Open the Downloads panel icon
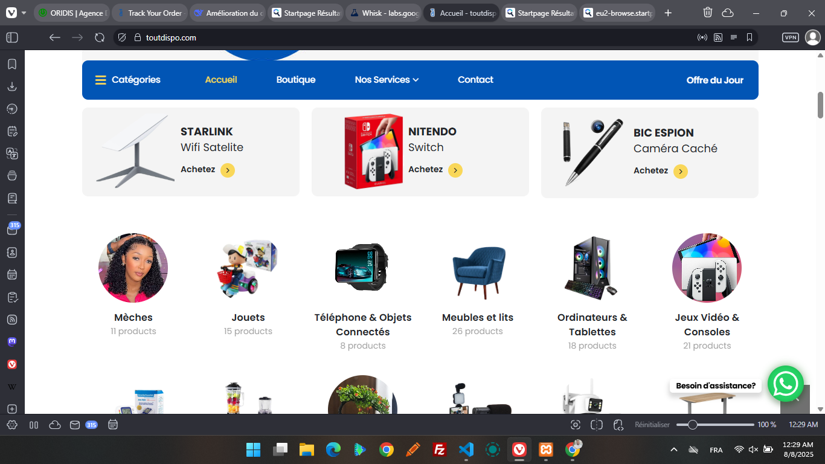The height and width of the screenshot is (464, 825). coord(12,86)
